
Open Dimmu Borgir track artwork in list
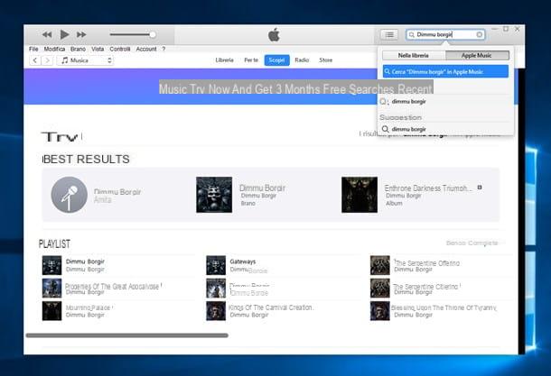51,265
